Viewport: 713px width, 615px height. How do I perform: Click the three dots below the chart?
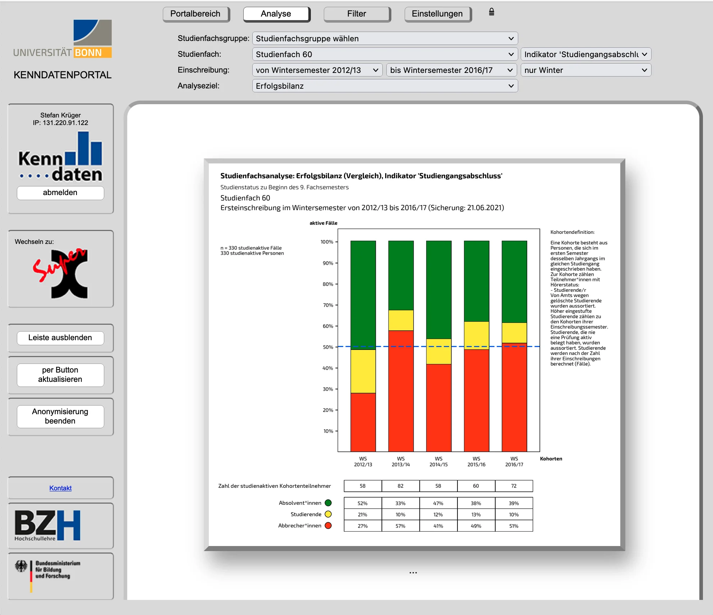[x=413, y=573]
